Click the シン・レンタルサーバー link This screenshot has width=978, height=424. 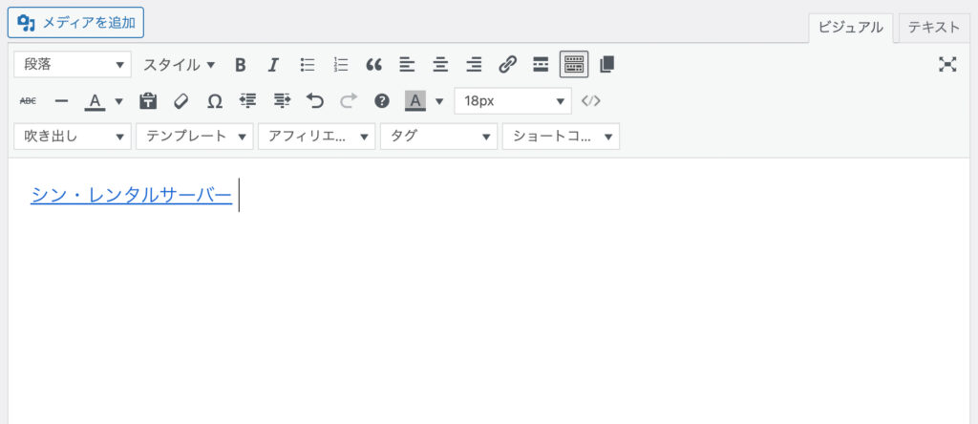(x=131, y=195)
